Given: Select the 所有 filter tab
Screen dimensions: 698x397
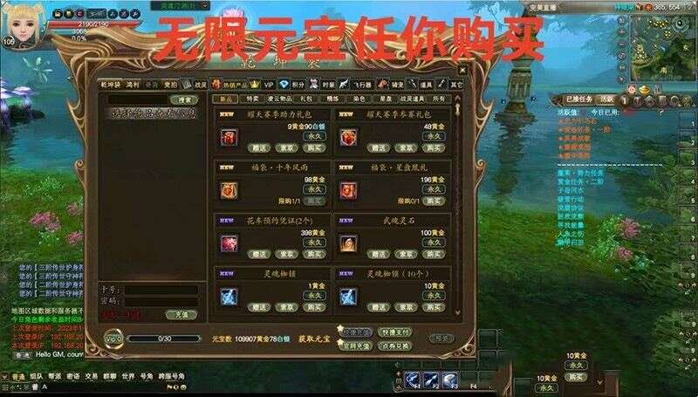Looking at the screenshot, I should coord(439,99).
